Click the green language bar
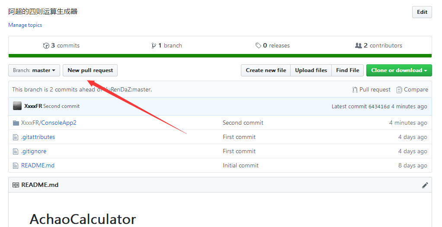442x227 pixels. (x=220, y=56)
